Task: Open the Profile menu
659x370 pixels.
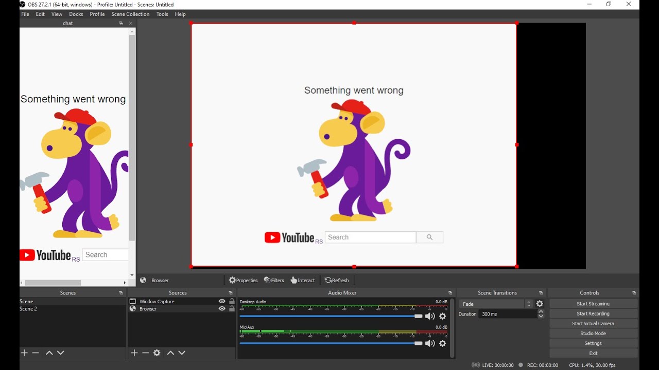Action: click(x=97, y=14)
